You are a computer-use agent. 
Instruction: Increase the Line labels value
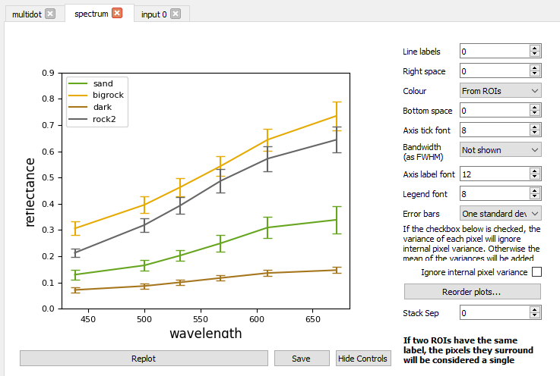(x=535, y=48)
